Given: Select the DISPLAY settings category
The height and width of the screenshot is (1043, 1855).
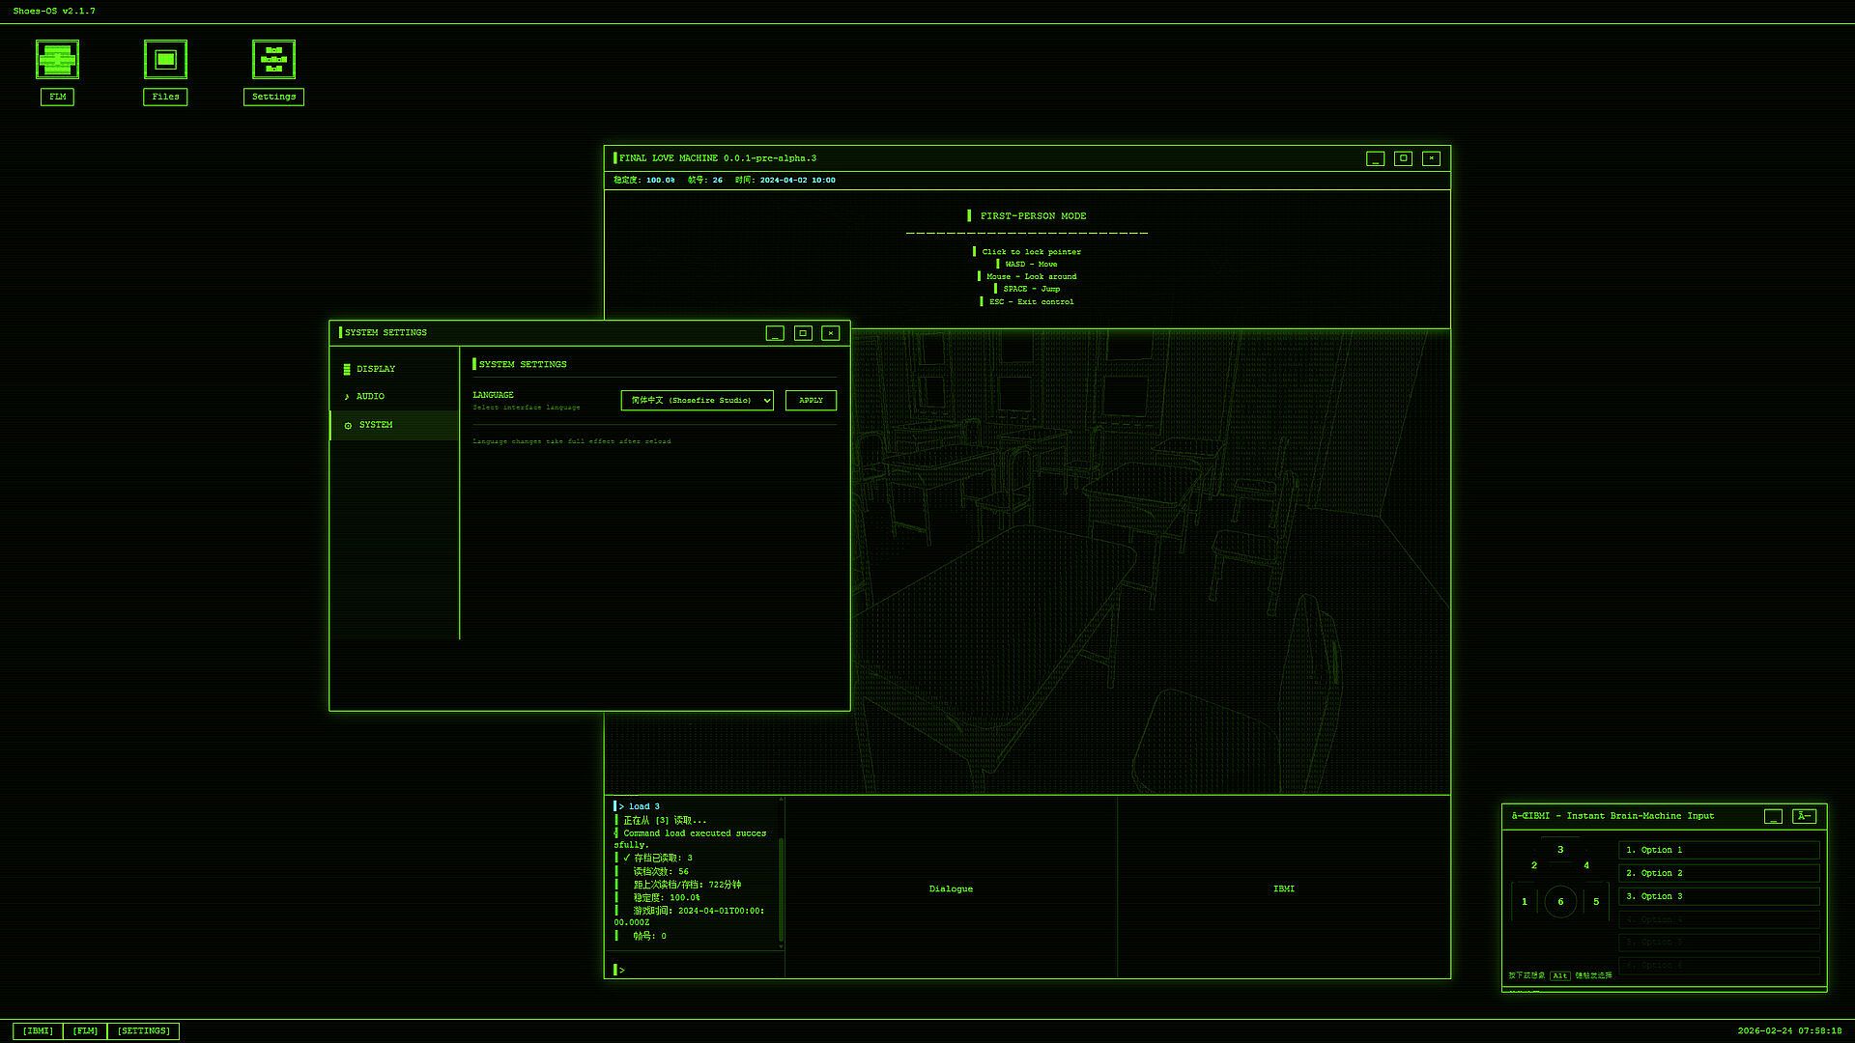Looking at the screenshot, I should pyautogui.click(x=376, y=369).
